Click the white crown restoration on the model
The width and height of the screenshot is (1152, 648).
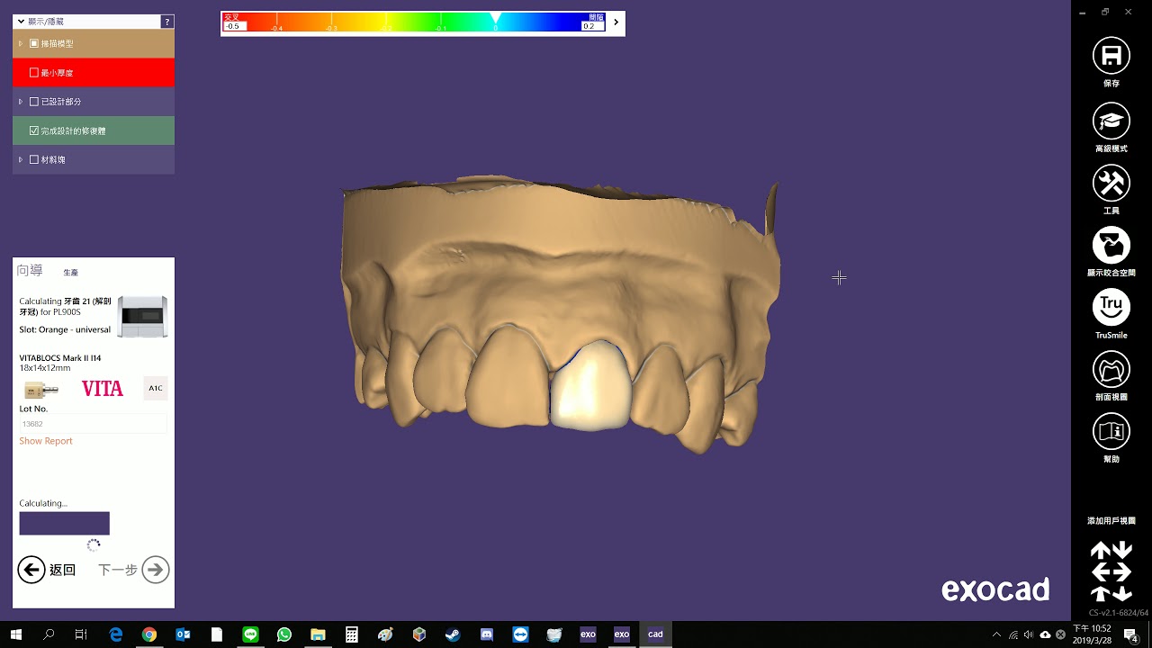[589, 387]
